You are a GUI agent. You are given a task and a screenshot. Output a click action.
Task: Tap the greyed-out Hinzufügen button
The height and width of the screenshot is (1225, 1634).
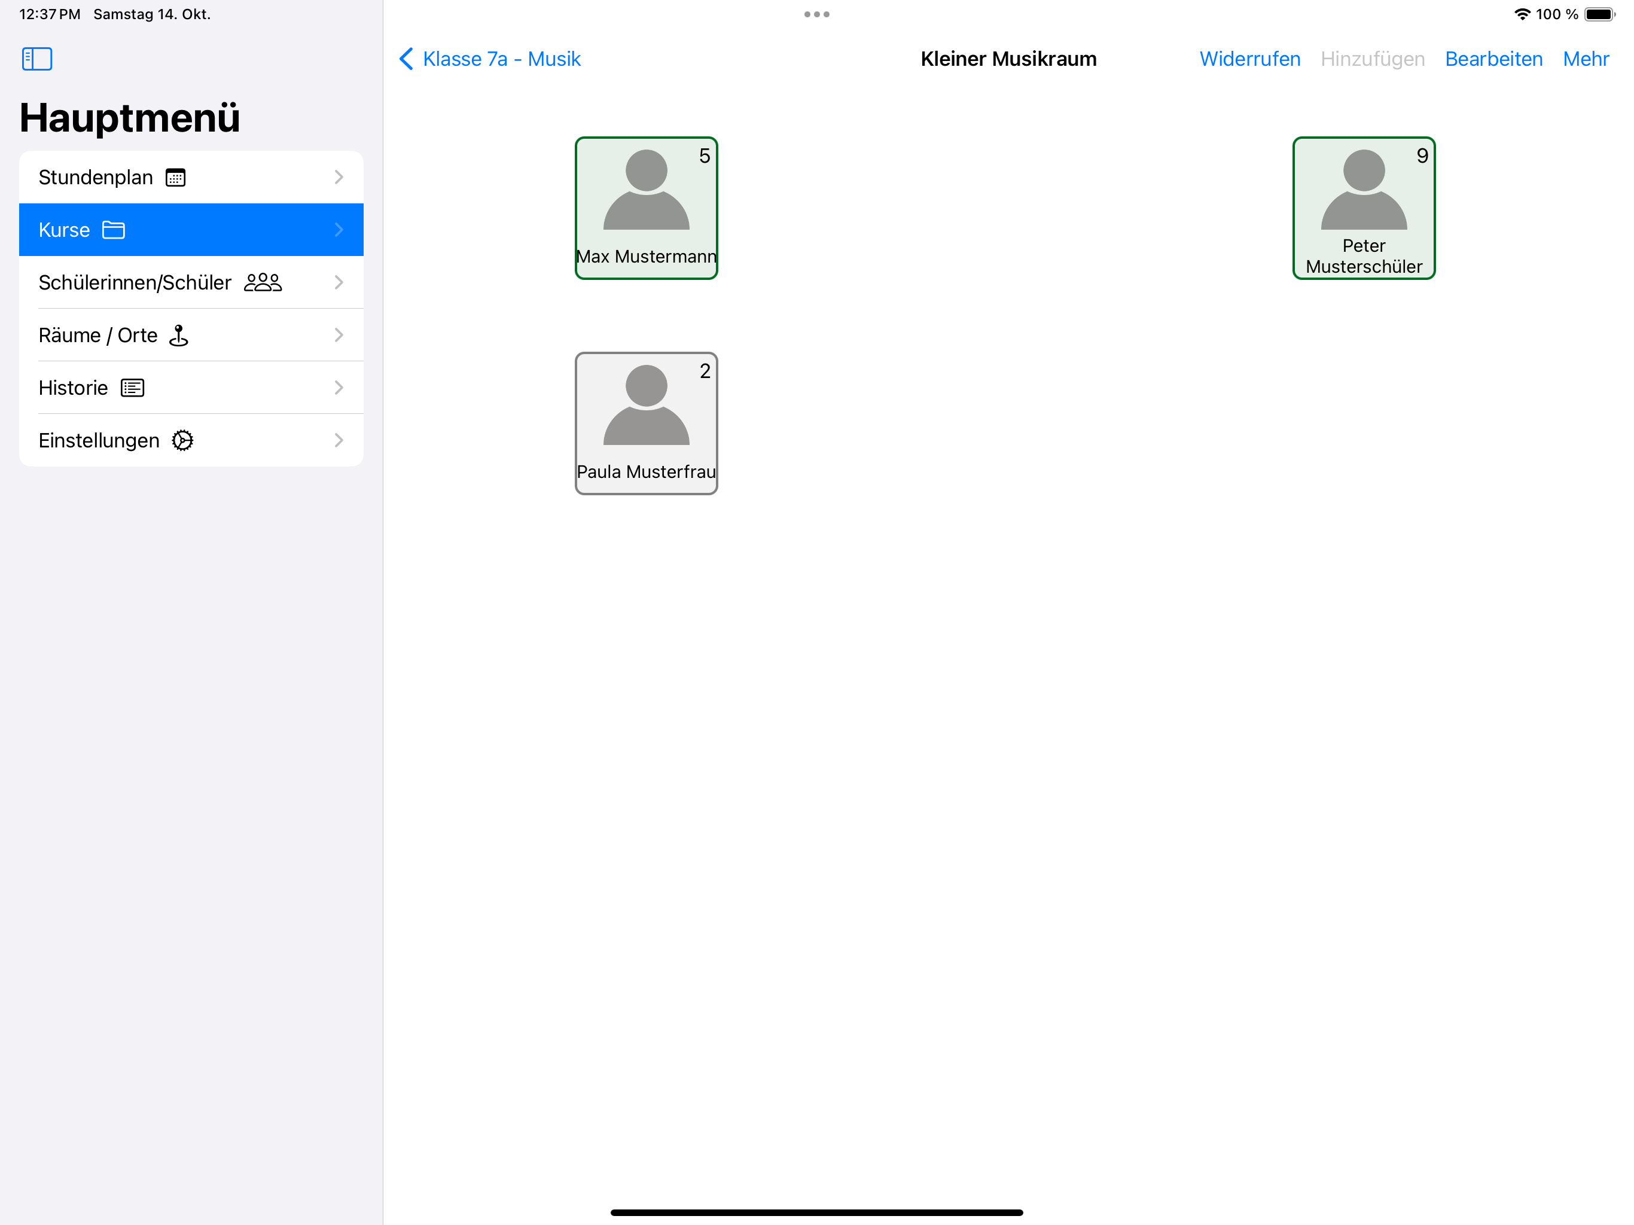point(1373,59)
